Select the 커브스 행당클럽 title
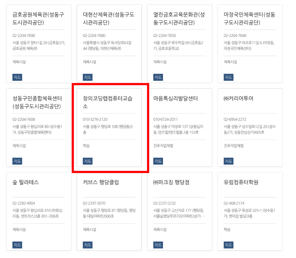This screenshot has height=258, width=296. [x=101, y=182]
